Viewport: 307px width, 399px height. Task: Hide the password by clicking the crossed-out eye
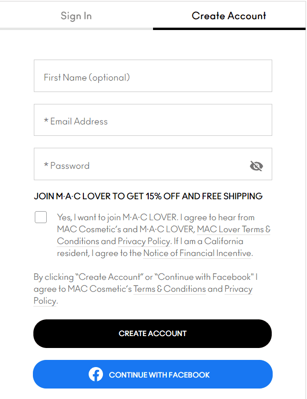pyautogui.click(x=256, y=166)
